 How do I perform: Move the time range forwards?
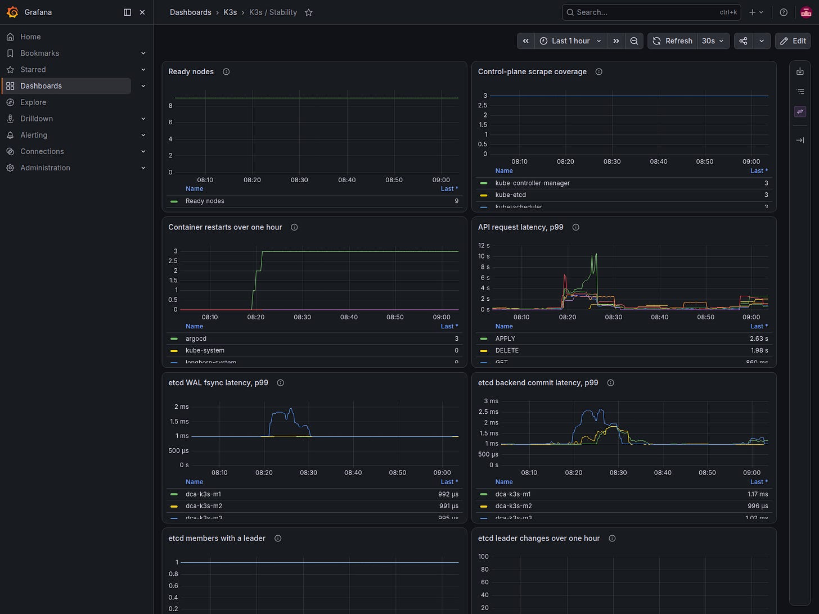616,41
